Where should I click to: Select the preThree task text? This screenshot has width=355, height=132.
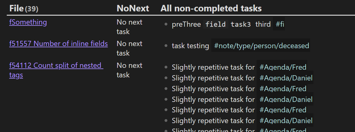(186, 24)
